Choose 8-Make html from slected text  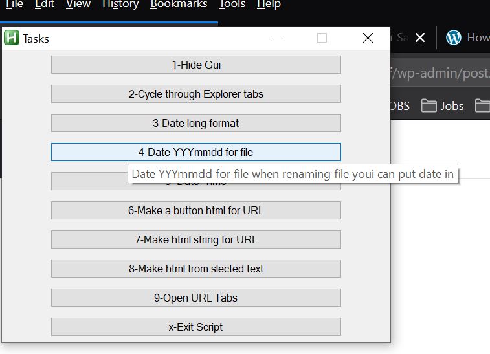tap(195, 269)
